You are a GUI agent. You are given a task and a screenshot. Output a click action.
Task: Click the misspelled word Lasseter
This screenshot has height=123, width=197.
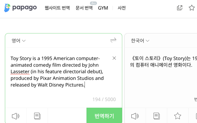coord(20,72)
